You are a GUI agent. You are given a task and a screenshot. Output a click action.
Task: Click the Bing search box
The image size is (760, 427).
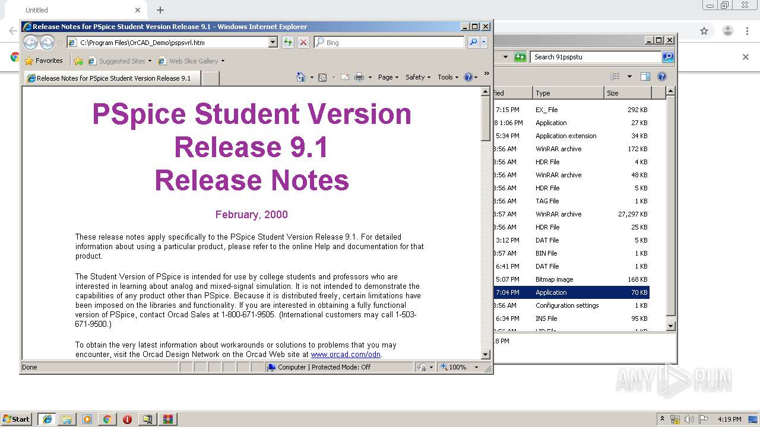pyautogui.click(x=389, y=42)
